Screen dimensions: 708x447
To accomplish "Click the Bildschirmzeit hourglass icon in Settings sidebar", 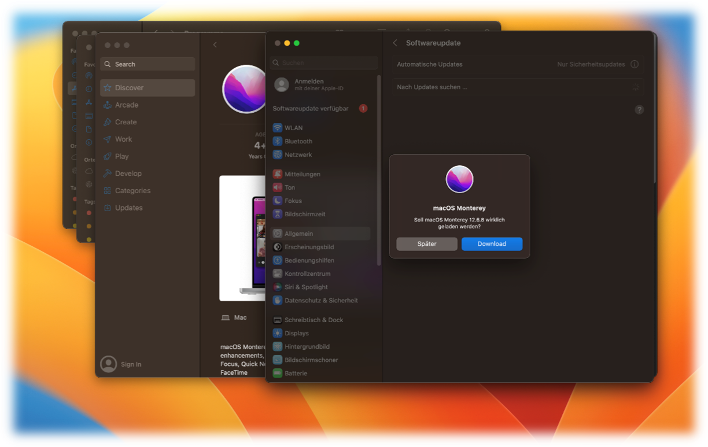I will (x=278, y=214).
